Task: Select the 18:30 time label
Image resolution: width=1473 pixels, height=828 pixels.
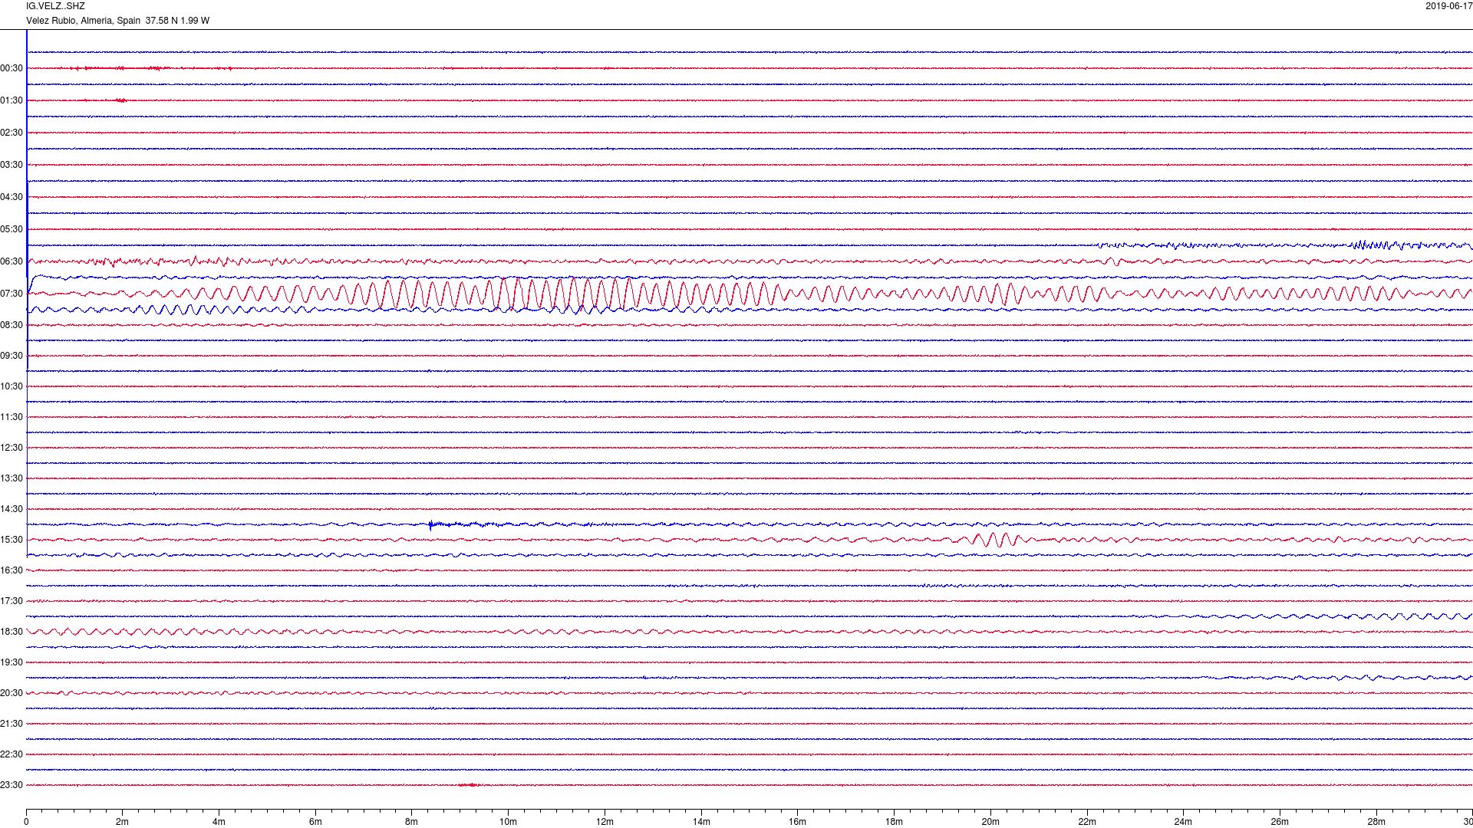Action: [x=12, y=632]
